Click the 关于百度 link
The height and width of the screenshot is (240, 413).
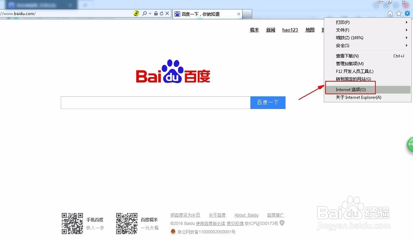pos(217,215)
